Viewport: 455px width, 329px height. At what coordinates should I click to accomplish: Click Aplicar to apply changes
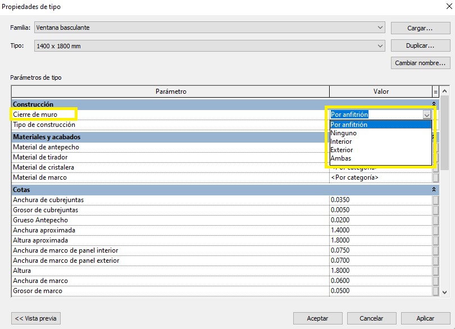click(425, 318)
